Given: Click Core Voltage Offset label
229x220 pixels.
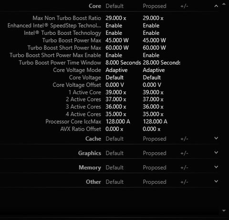Looking at the screenshot, I should pos(77,85).
